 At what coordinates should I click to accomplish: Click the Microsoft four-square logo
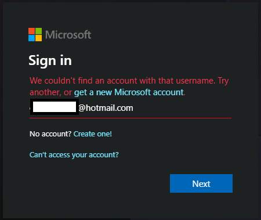(x=35, y=34)
